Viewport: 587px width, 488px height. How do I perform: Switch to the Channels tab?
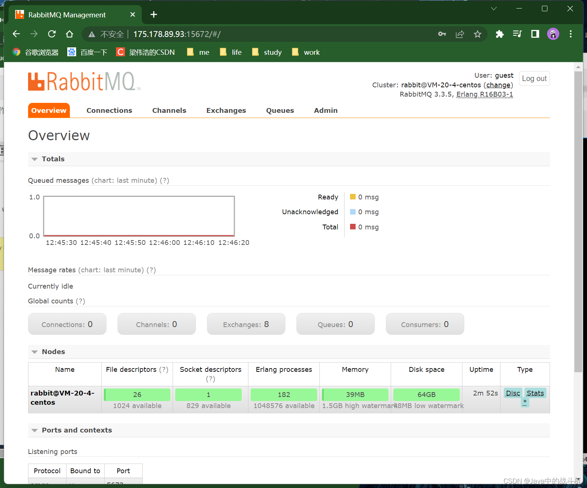pyautogui.click(x=169, y=110)
